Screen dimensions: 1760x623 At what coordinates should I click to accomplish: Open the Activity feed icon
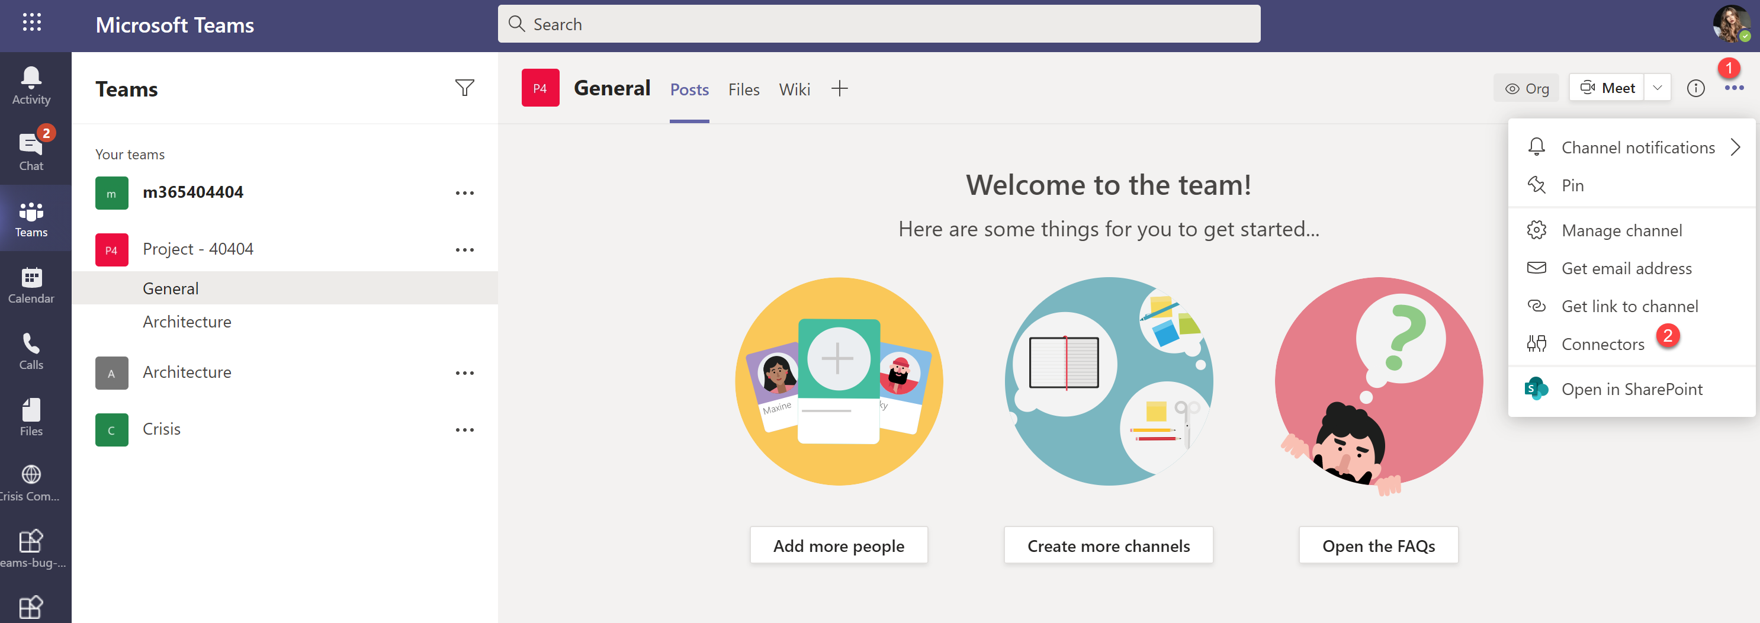point(31,82)
